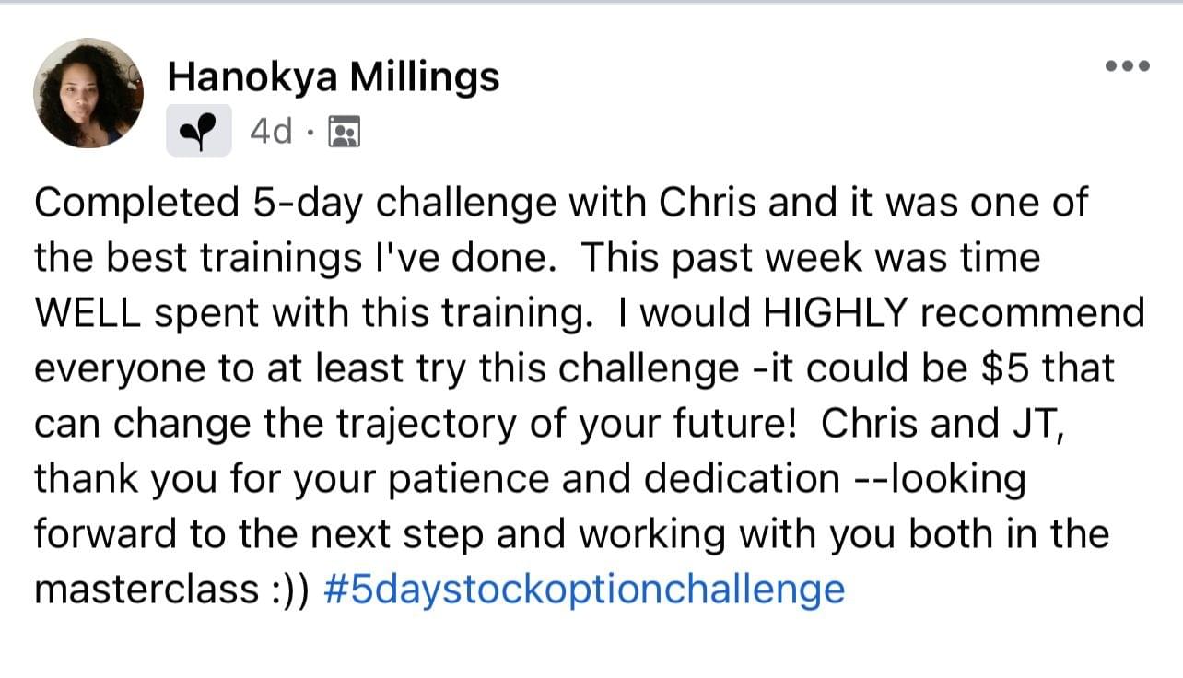Click the group audience icon beside 4d
Screen dimensions: 1183x678
[345, 133]
